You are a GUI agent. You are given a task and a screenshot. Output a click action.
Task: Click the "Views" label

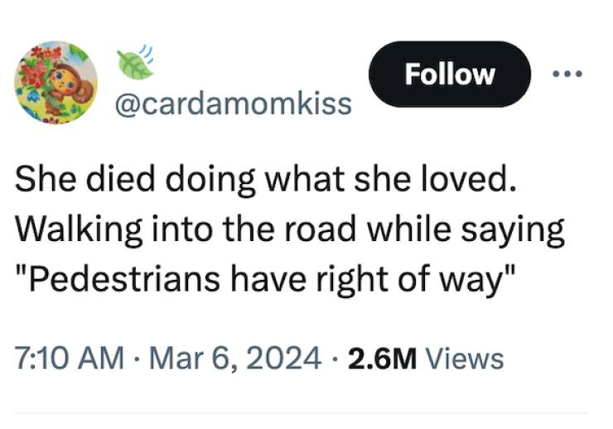click(x=464, y=359)
